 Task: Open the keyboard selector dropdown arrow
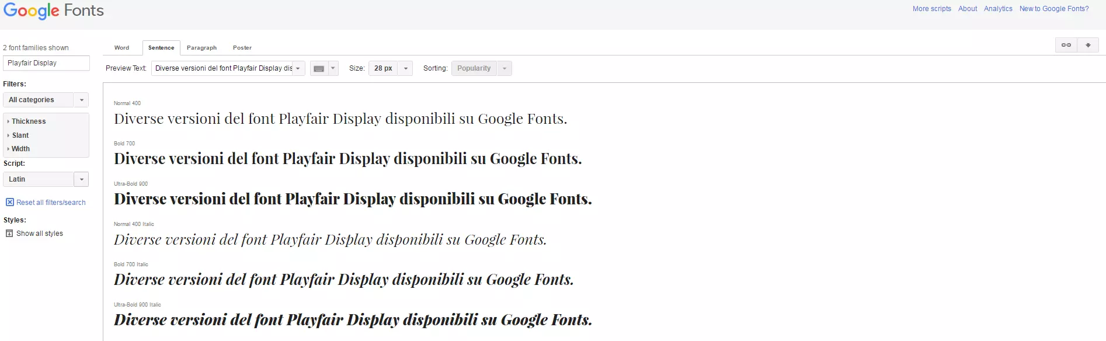pyautogui.click(x=333, y=68)
